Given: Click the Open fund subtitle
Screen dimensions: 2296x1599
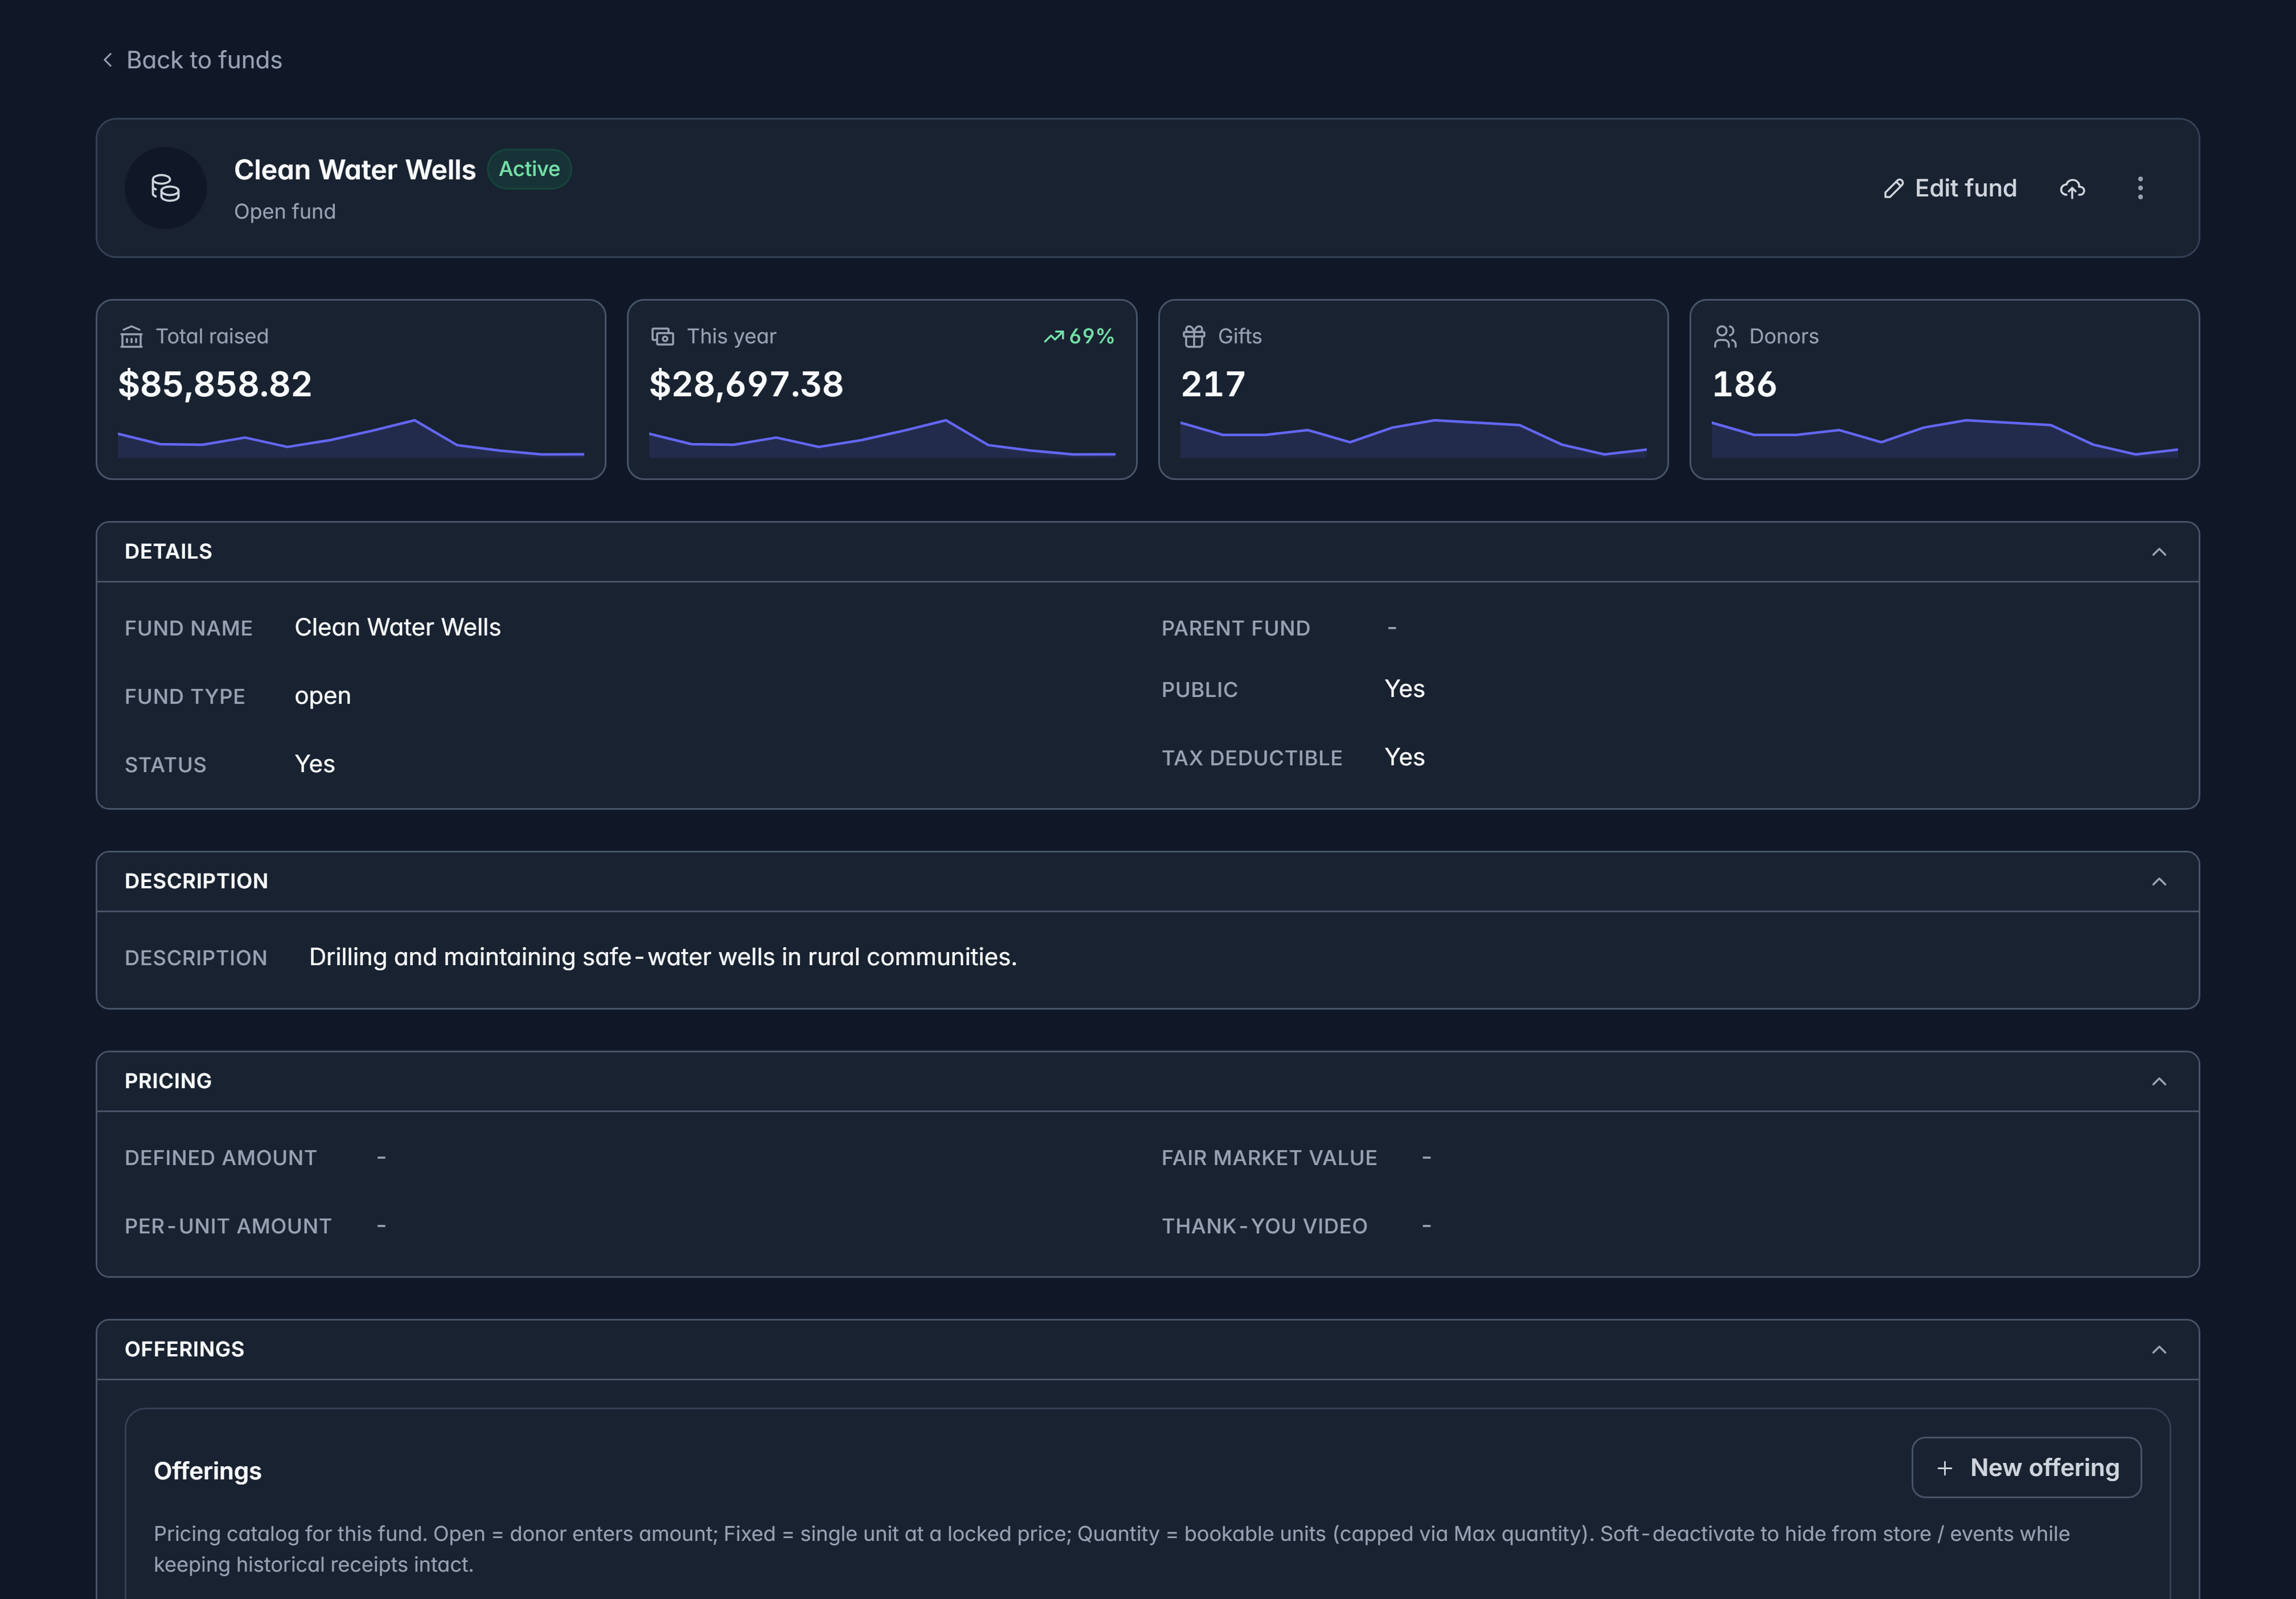Looking at the screenshot, I should 284,212.
